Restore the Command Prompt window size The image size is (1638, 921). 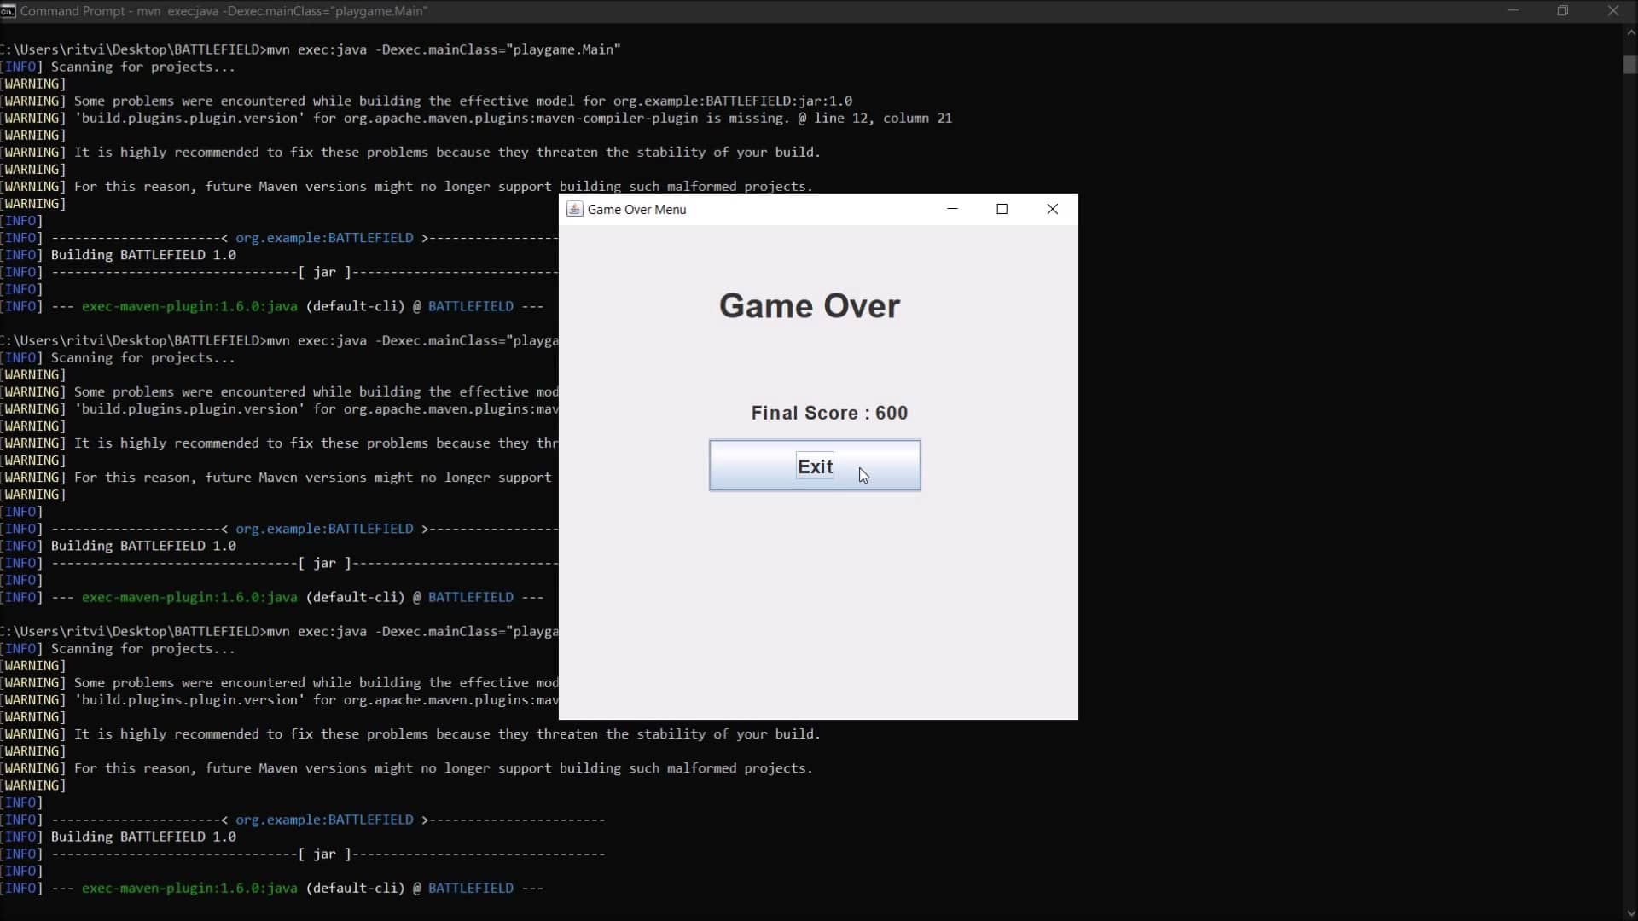1564,11
